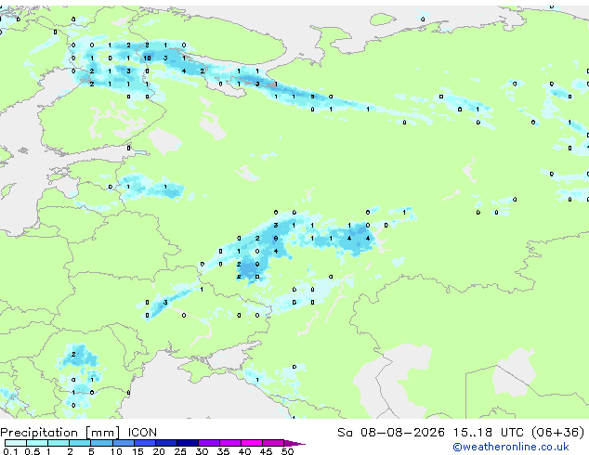589x455 pixels.
Task: Click the 40–45 mm legend color swatch
Action: [x=252, y=443]
